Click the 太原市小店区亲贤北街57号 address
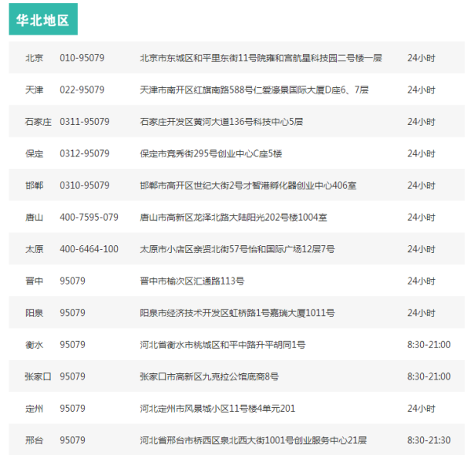The image size is (471, 455). pos(237,249)
